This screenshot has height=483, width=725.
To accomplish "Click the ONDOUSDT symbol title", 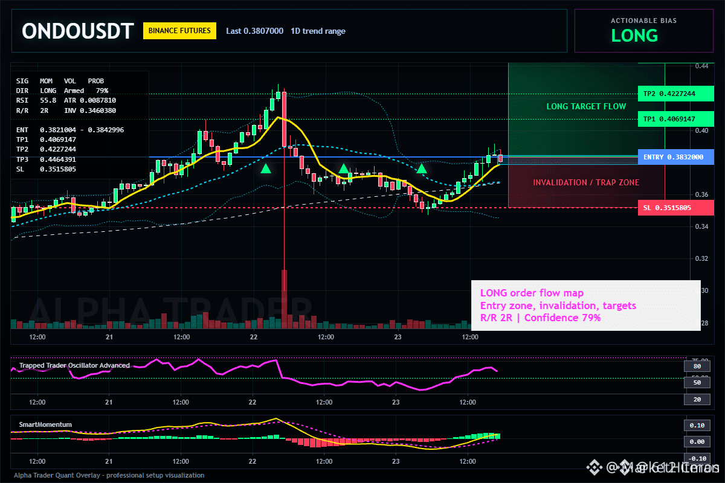I will [77, 31].
